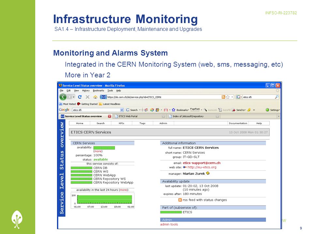The width and height of the screenshot is (313, 234).
Task: Open the back/forward history dropdown arrow
Action: (x=74, y=97)
